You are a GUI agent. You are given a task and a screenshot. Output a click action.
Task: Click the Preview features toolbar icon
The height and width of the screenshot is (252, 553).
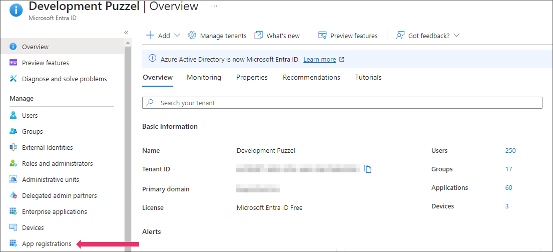[x=323, y=36]
